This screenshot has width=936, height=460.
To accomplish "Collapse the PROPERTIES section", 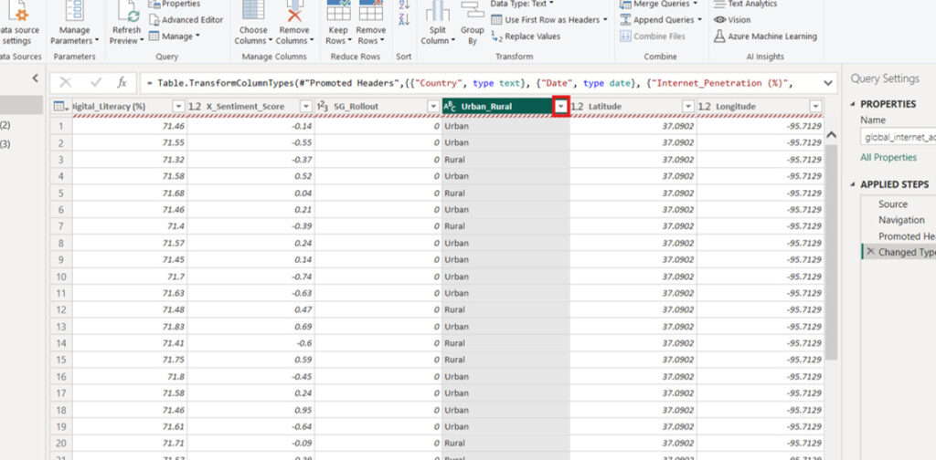I will (x=854, y=104).
